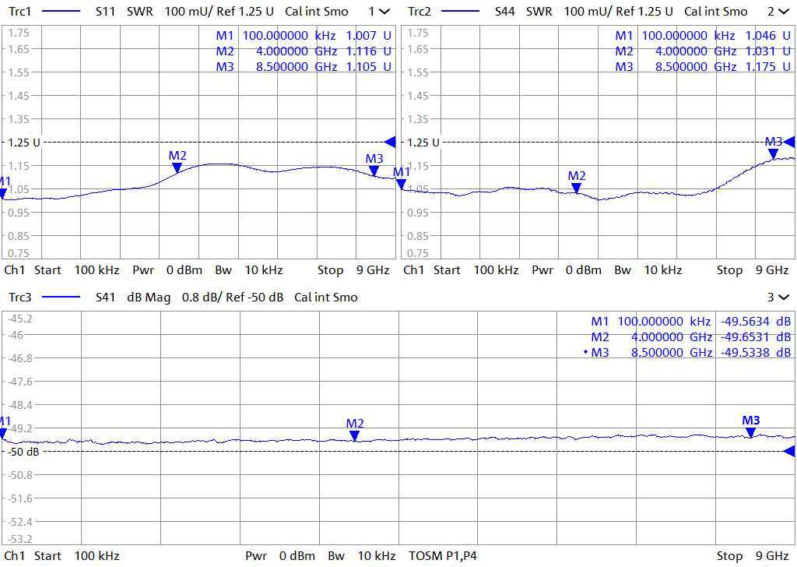The height and width of the screenshot is (567, 797).
Task: Click the Trc2 reference position triangle
Action: pyautogui.click(x=789, y=142)
